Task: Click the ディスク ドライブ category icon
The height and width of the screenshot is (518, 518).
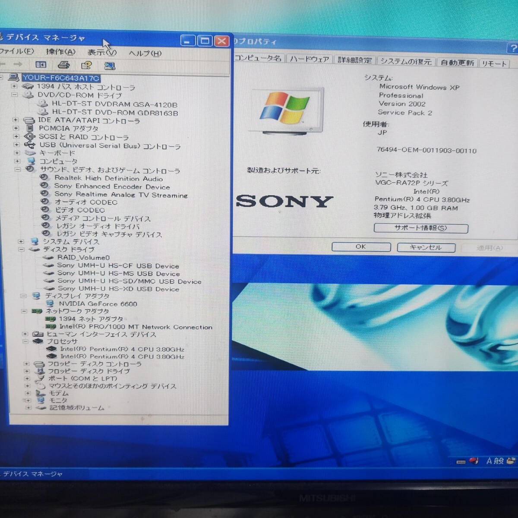Action: click(34, 250)
